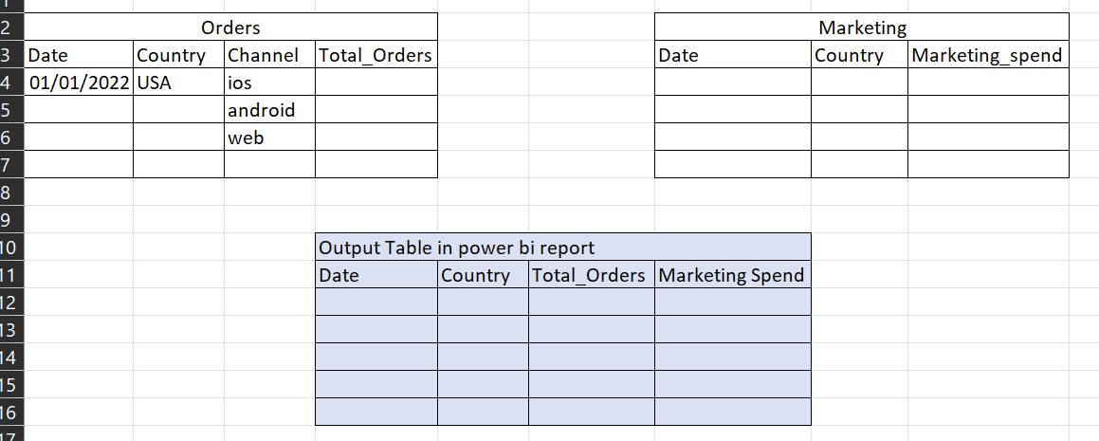This screenshot has height=441, width=1099.
Task: Select the Country header in the Output Table
Action: click(483, 274)
